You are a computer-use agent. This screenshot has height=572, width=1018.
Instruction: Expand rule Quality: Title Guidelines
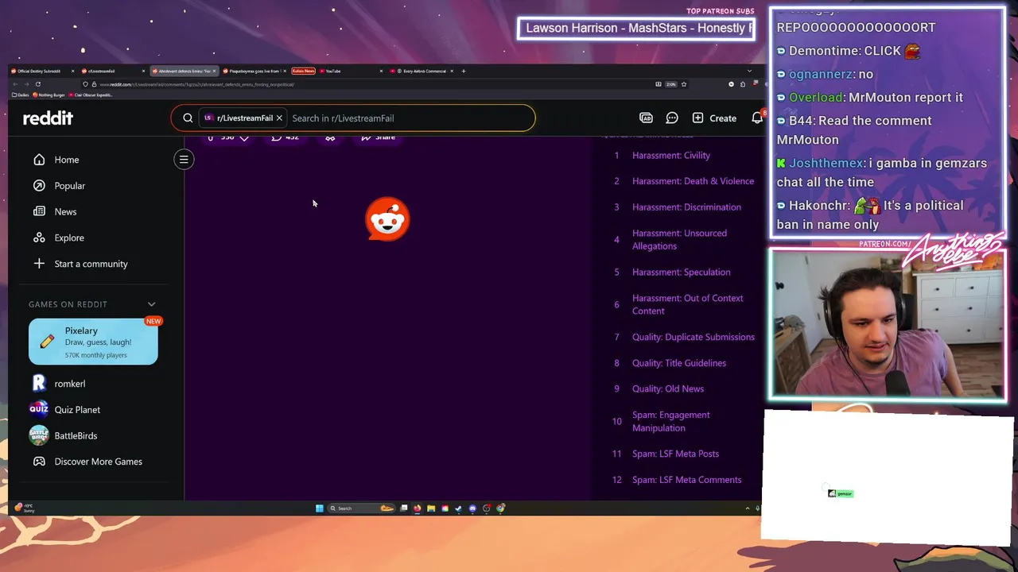tap(680, 363)
